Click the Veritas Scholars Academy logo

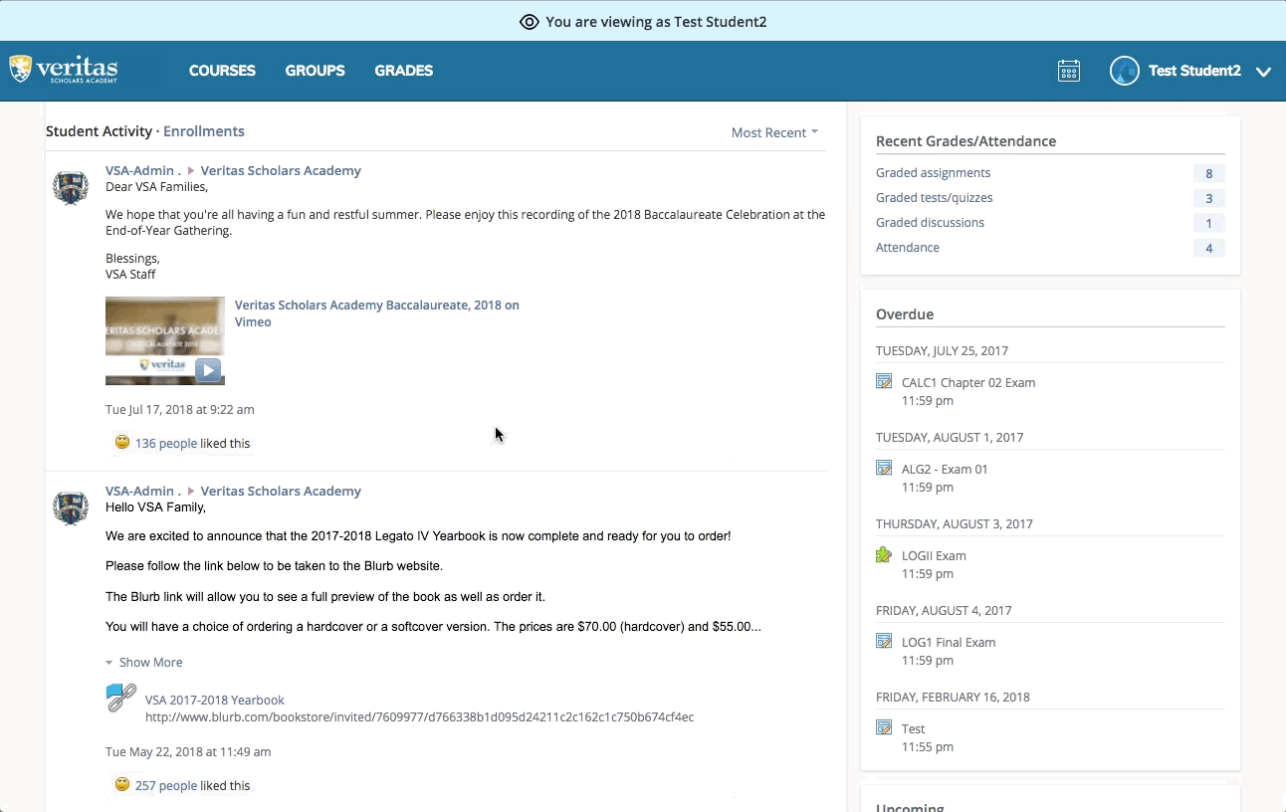click(64, 70)
